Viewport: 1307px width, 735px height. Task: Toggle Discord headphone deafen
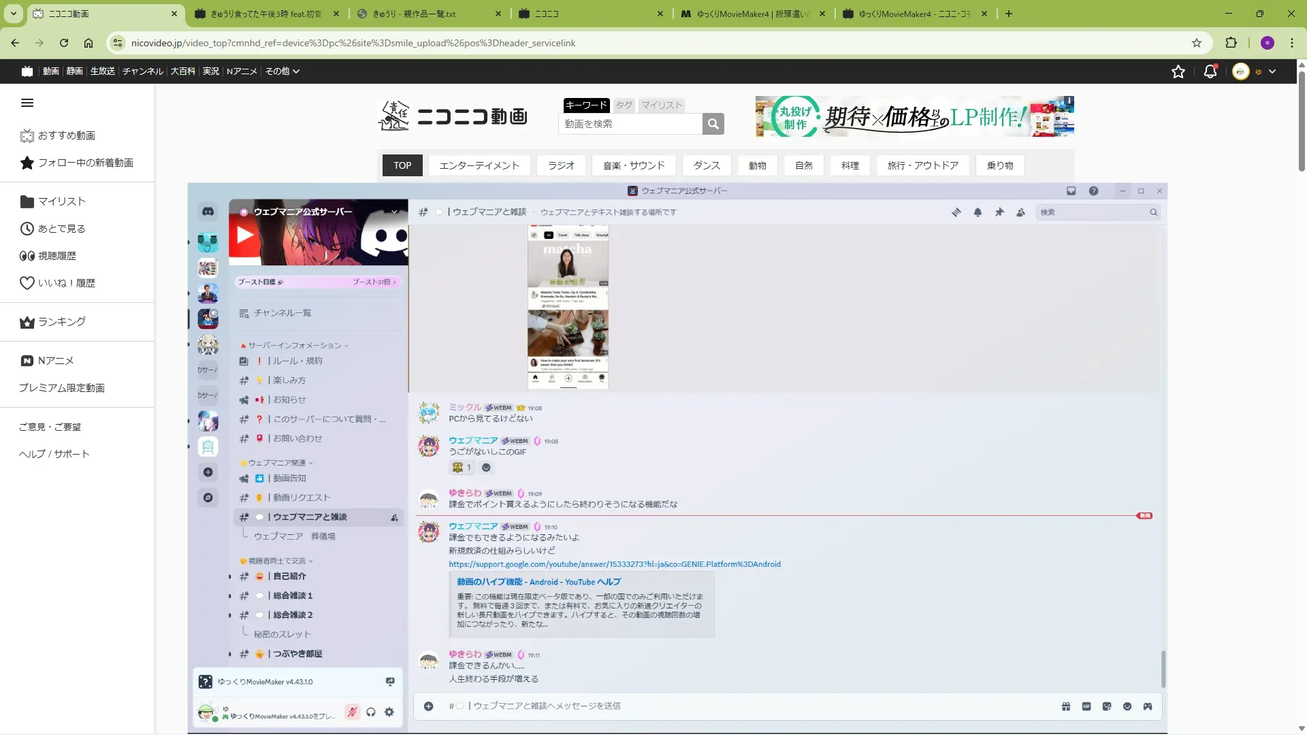pos(371,712)
